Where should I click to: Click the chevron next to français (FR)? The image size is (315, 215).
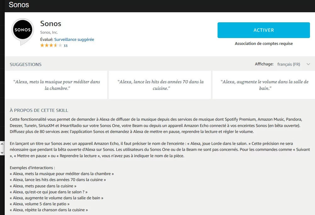point(308,64)
